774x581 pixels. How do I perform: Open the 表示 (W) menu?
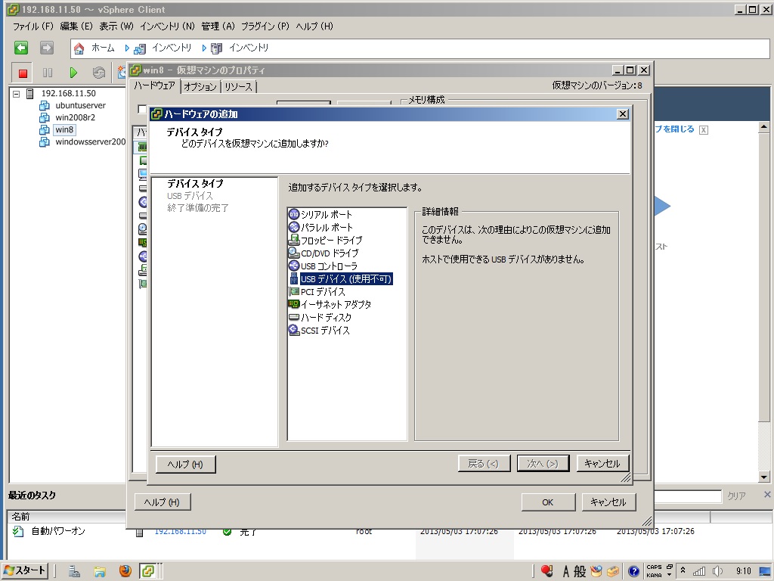tap(116, 26)
